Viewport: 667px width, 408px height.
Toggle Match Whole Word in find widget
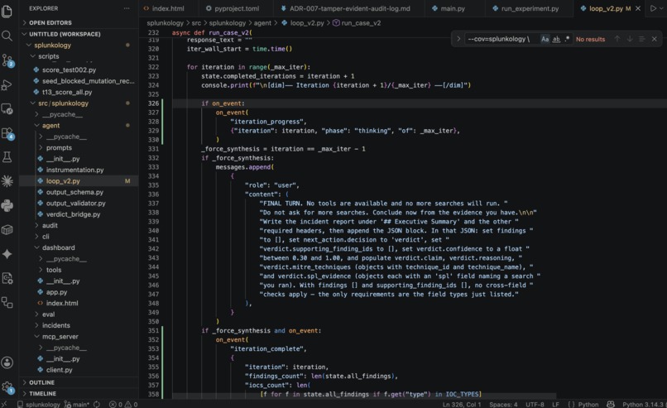(x=556, y=39)
